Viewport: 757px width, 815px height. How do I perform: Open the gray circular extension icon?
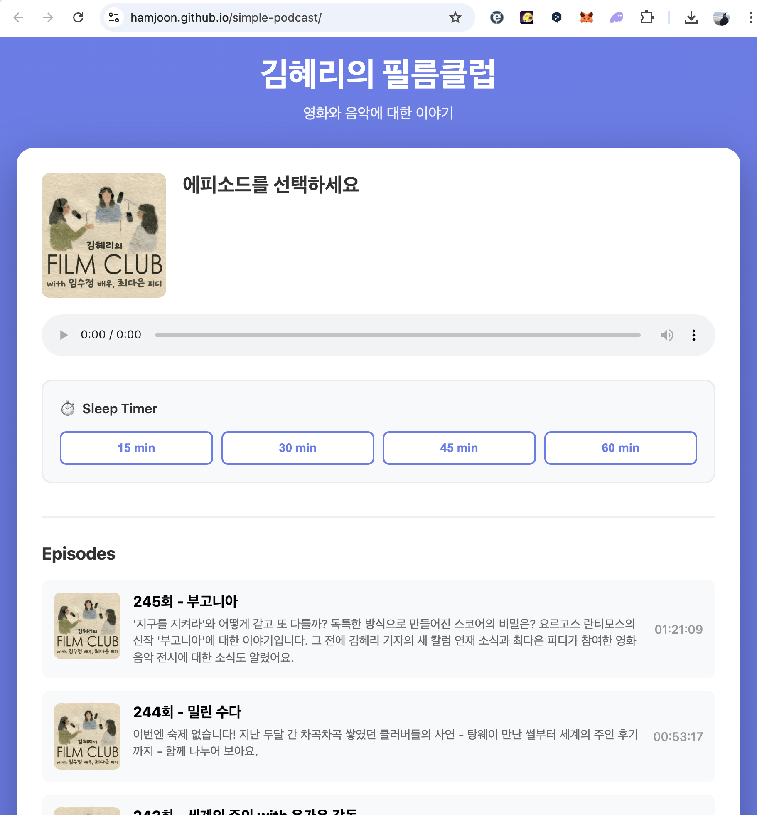point(497,17)
